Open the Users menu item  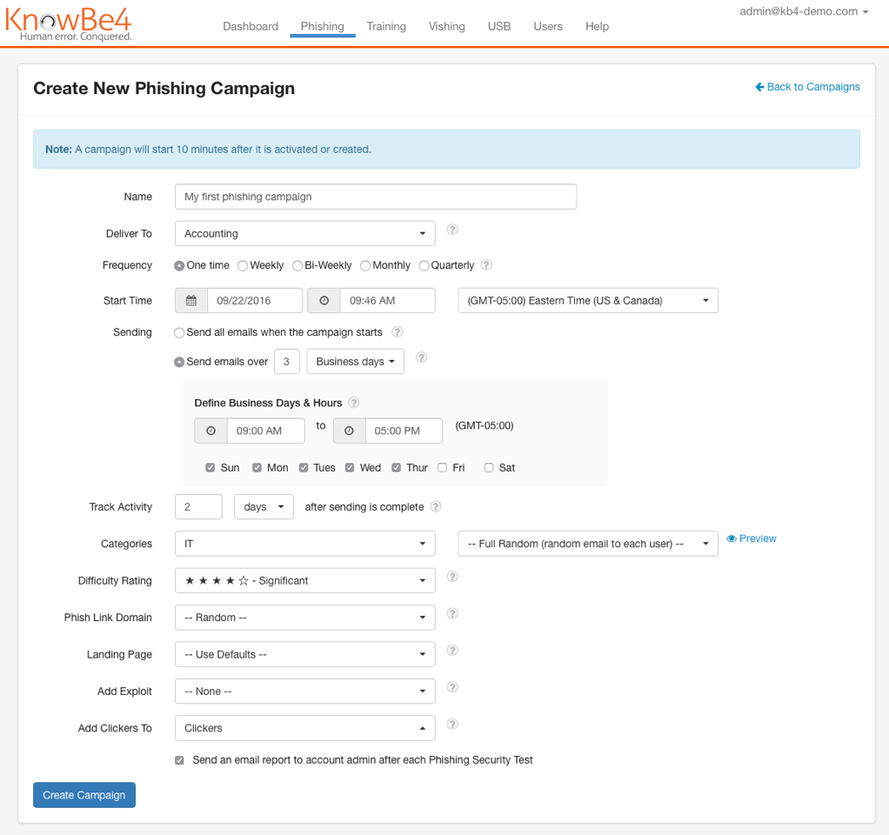click(x=548, y=26)
